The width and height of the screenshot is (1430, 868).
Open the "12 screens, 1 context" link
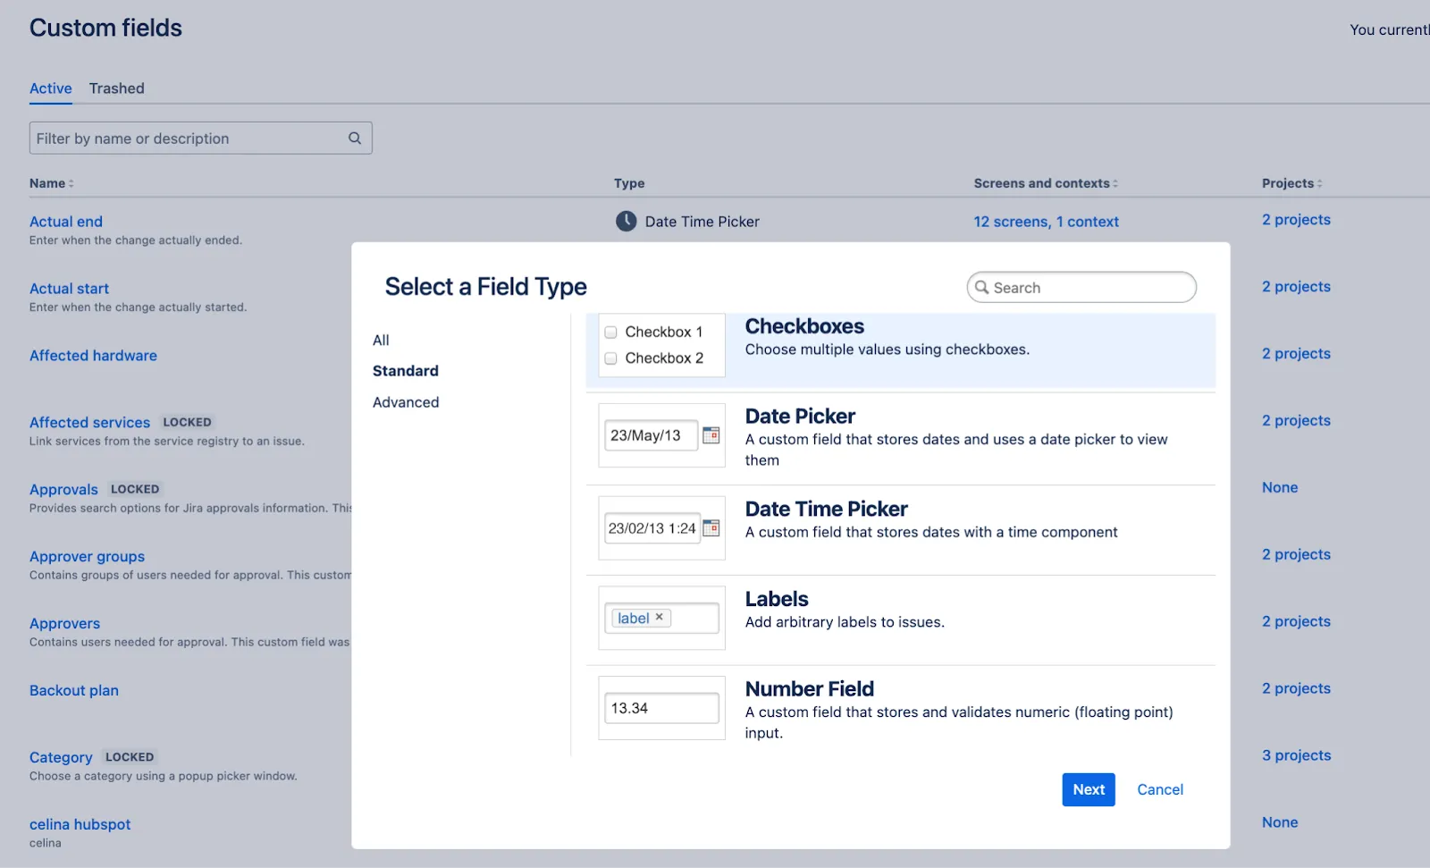pos(1046,221)
